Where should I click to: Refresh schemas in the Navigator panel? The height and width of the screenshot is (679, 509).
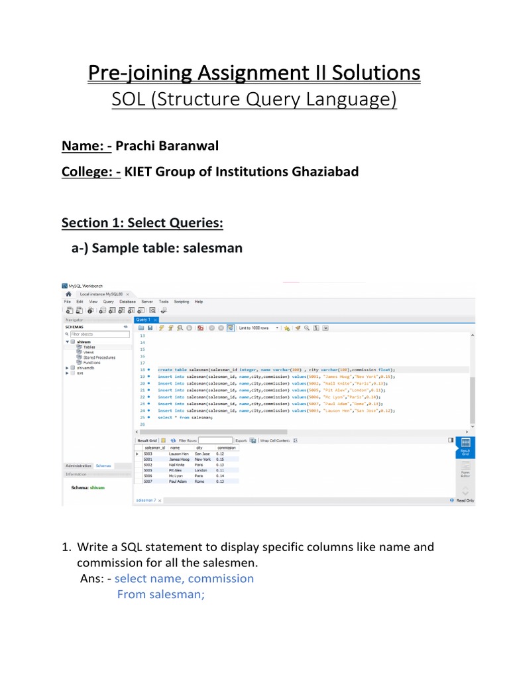click(x=125, y=327)
